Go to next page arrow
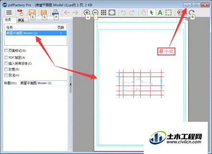The image size is (212, 154). pos(75,13)
